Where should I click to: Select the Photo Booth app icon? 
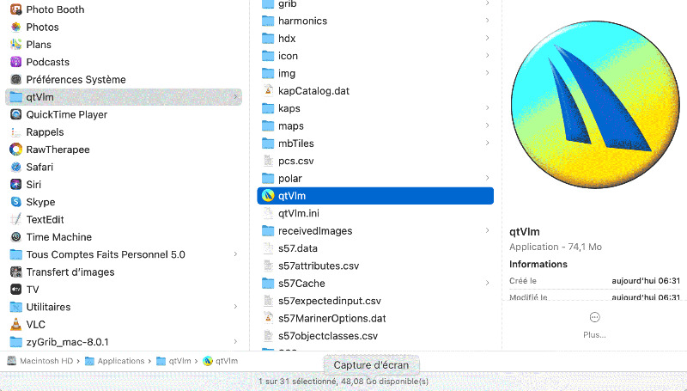click(15, 9)
